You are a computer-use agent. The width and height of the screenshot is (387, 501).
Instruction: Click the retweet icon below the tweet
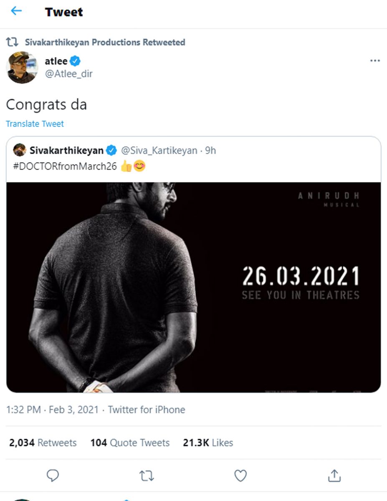coord(147,476)
